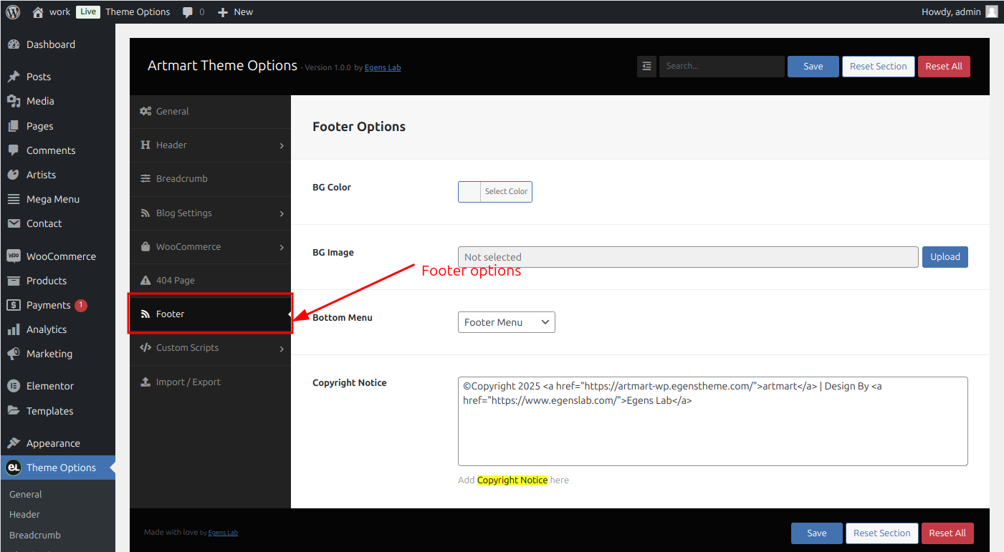Click the 404 Page warning icon
1004x552 pixels.
pos(145,280)
